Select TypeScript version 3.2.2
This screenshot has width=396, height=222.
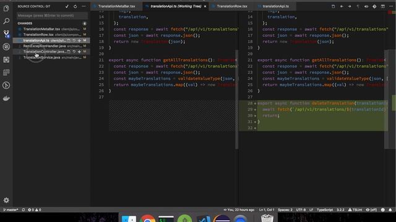click(340, 210)
